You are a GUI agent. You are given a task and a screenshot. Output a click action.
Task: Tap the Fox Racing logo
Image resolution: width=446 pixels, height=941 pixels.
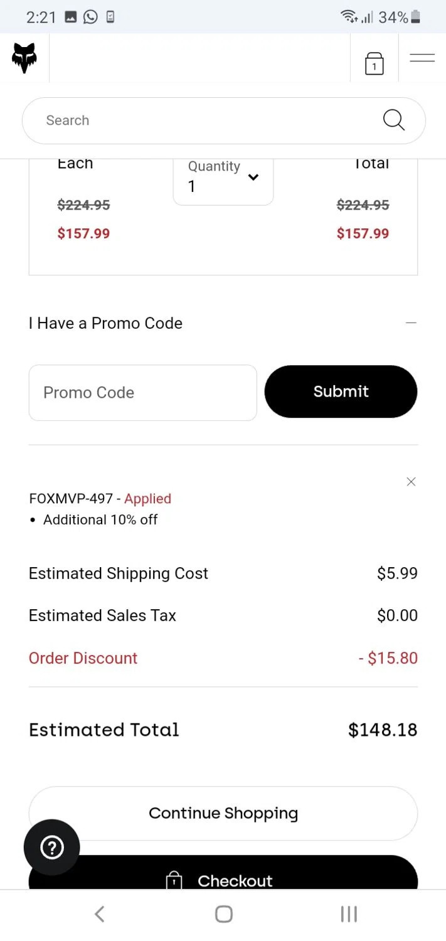tap(24, 58)
